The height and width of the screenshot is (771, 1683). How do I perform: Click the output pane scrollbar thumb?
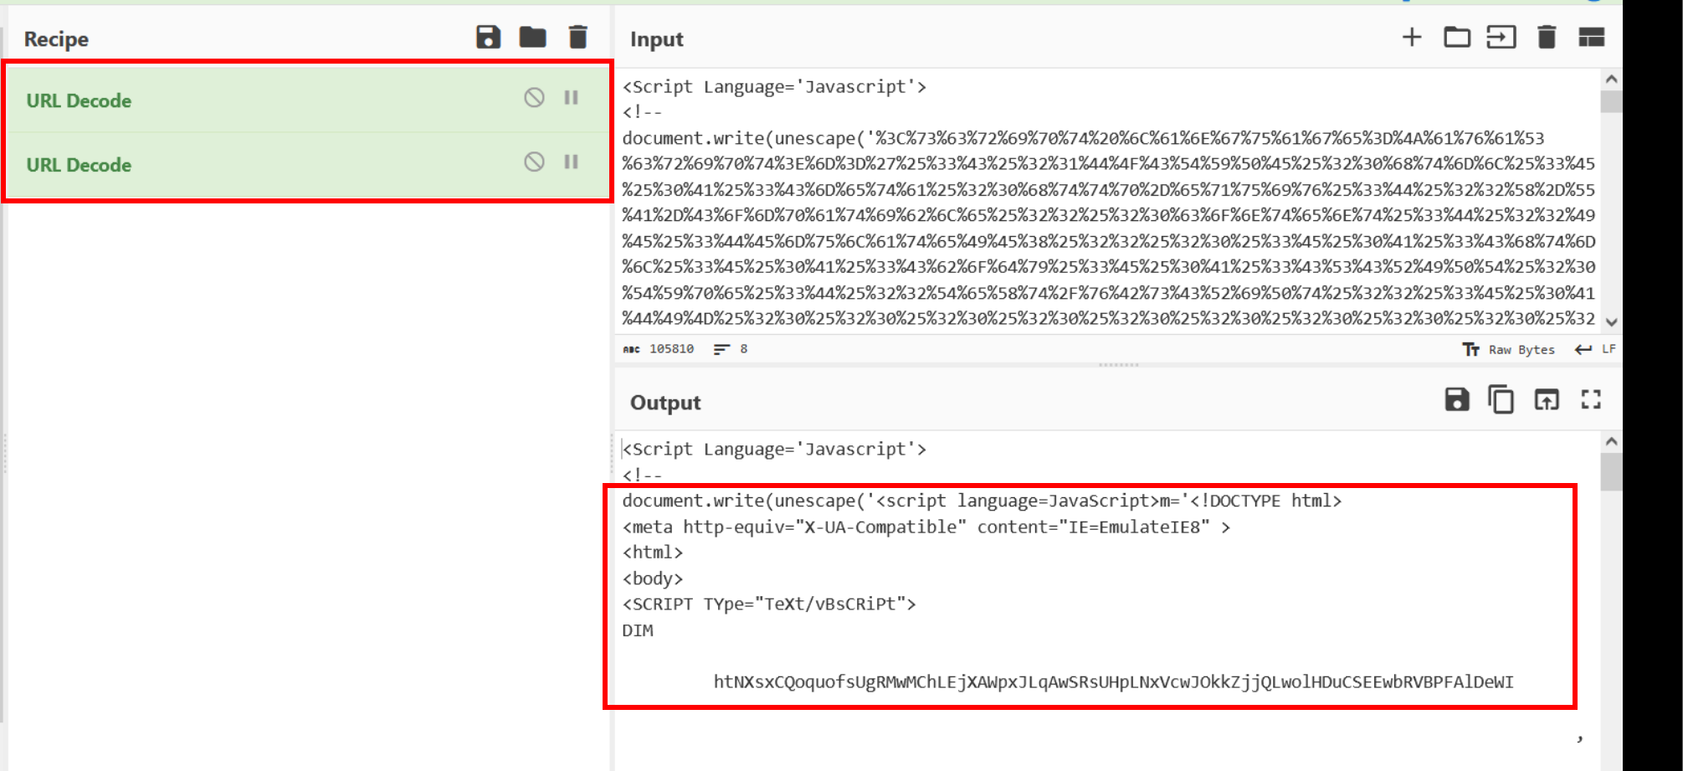(x=1612, y=471)
